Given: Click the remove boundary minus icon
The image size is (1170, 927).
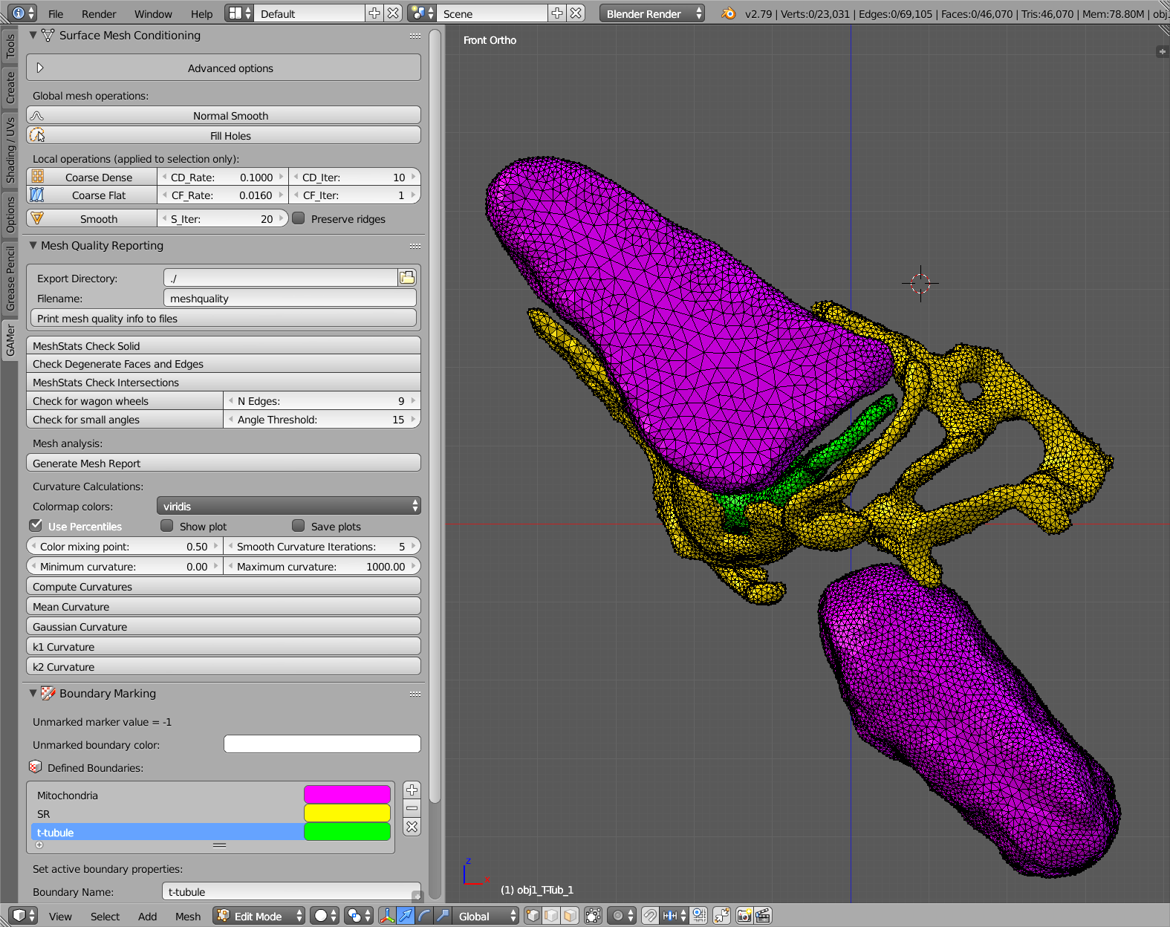Looking at the screenshot, I should [x=412, y=808].
